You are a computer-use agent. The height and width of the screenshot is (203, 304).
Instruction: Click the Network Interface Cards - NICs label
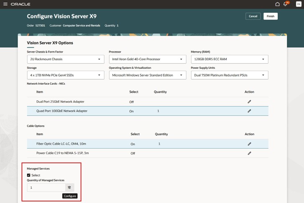pyautogui.click(x=46, y=84)
